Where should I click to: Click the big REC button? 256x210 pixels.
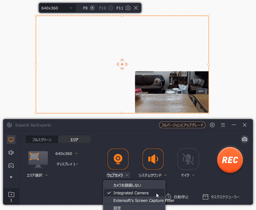[x=230, y=160]
